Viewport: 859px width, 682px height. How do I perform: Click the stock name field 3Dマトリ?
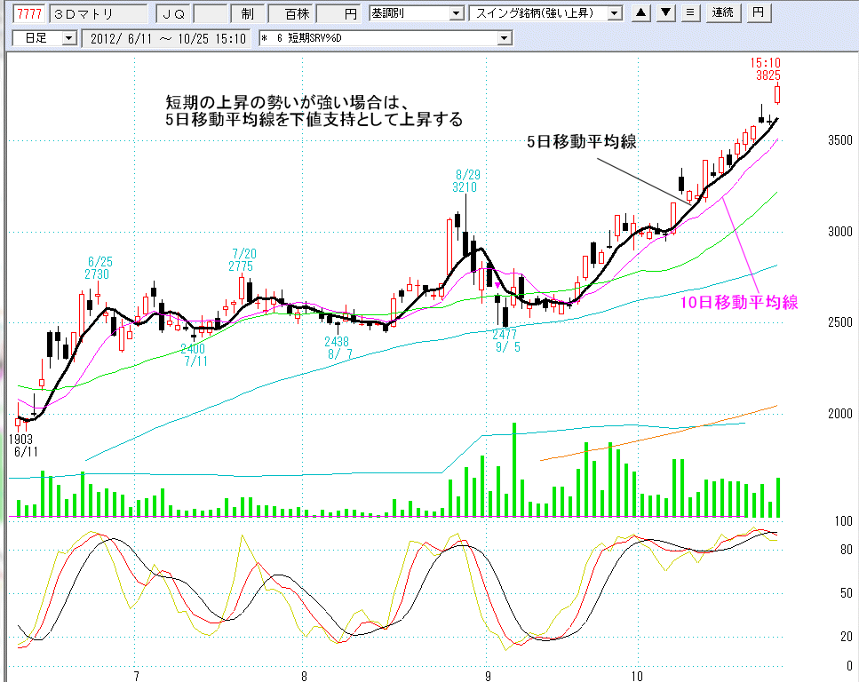point(98,13)
